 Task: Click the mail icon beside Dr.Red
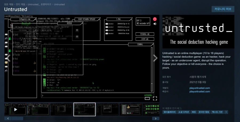[x=6, y=59]
